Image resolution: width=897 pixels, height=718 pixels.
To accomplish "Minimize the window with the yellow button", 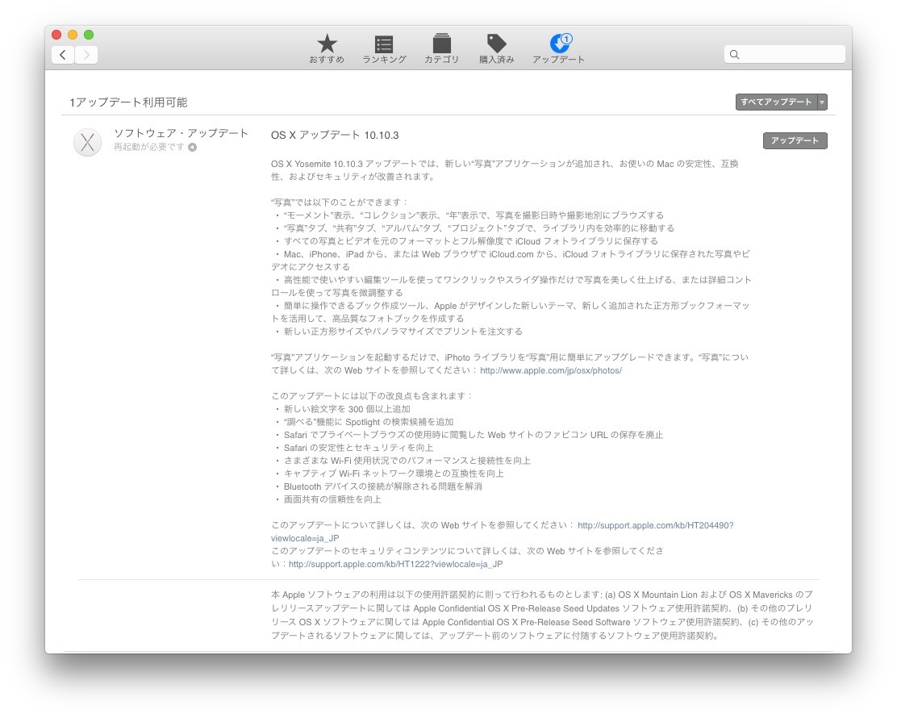I will pyautogui.click(x=73, y=35).
